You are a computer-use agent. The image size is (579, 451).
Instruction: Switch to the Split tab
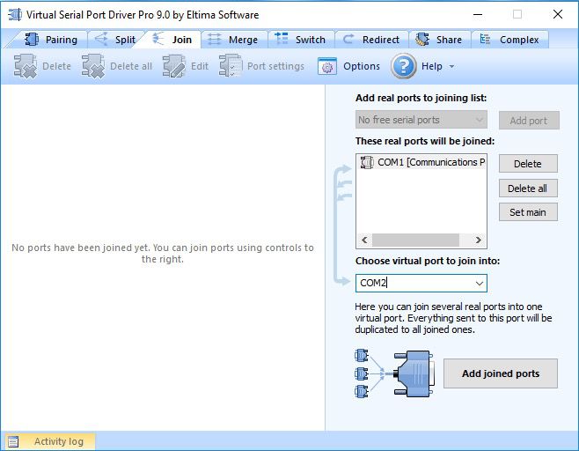tap(115, 40)
